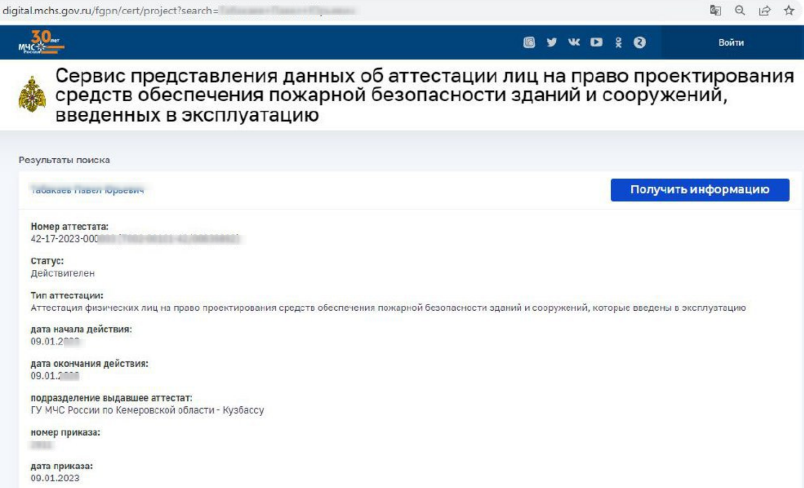Viewport: 804px width, 488px height.
Task: Open the blurred person name link
Action: (x=88, y=190)
